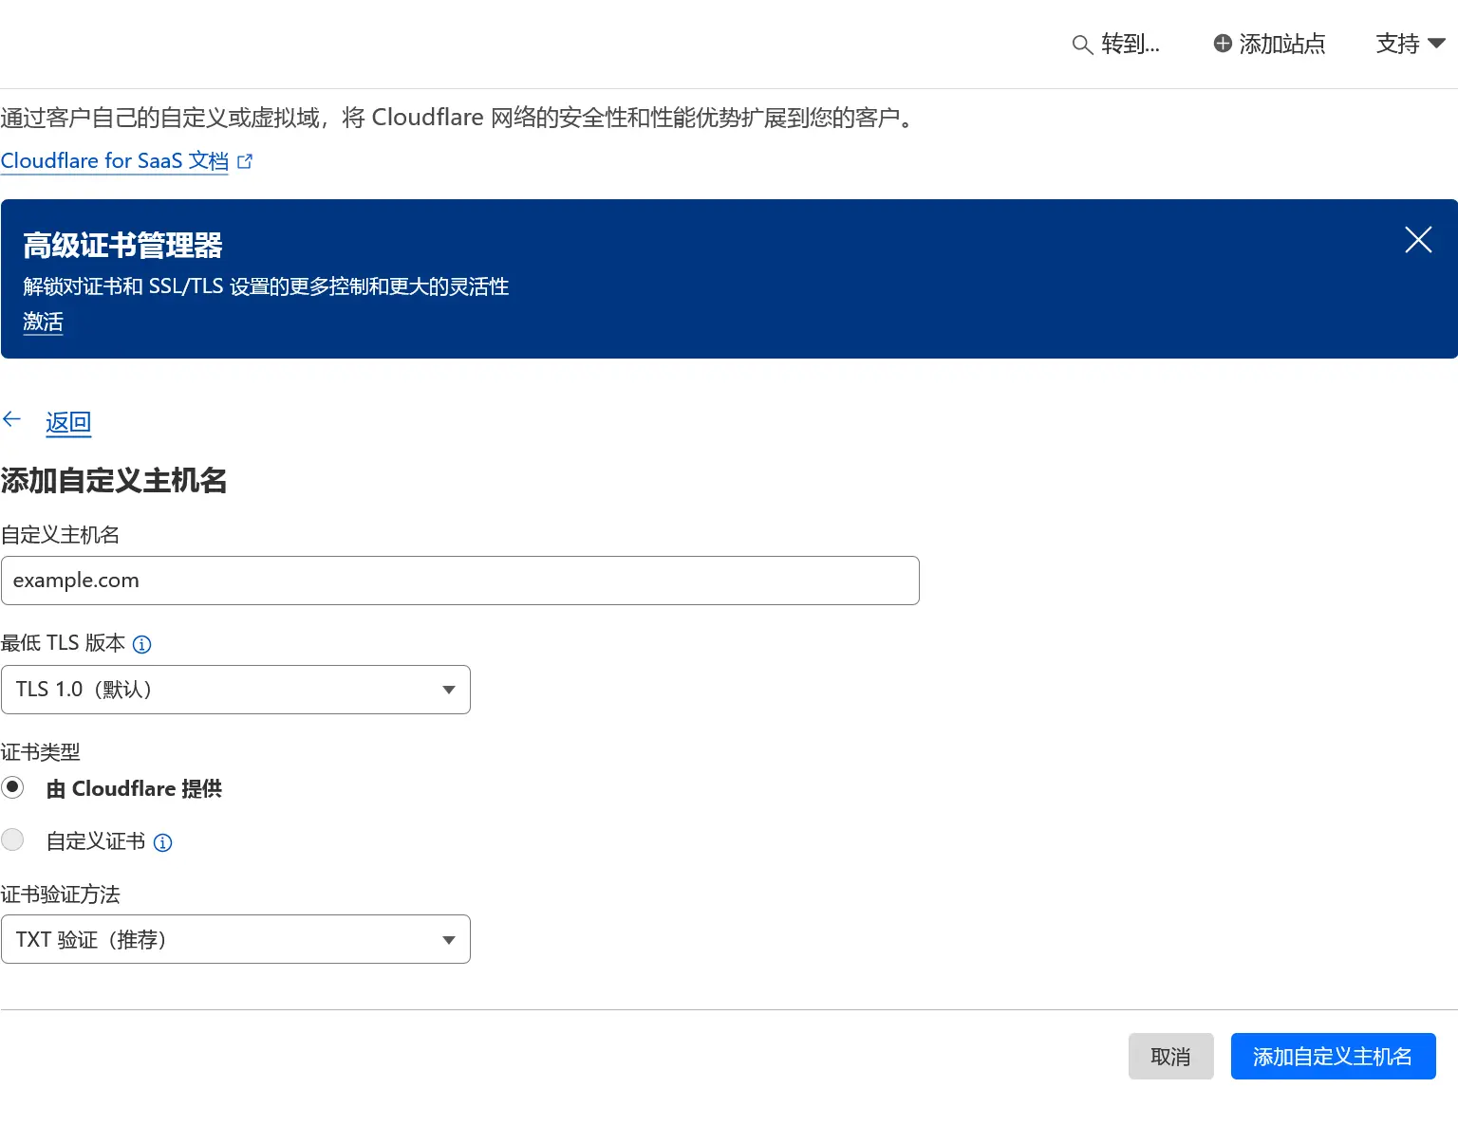Click the plus icon beside 添加站点
The width and height of the screenshot is (1458, 1125).
pos(1223,44)
